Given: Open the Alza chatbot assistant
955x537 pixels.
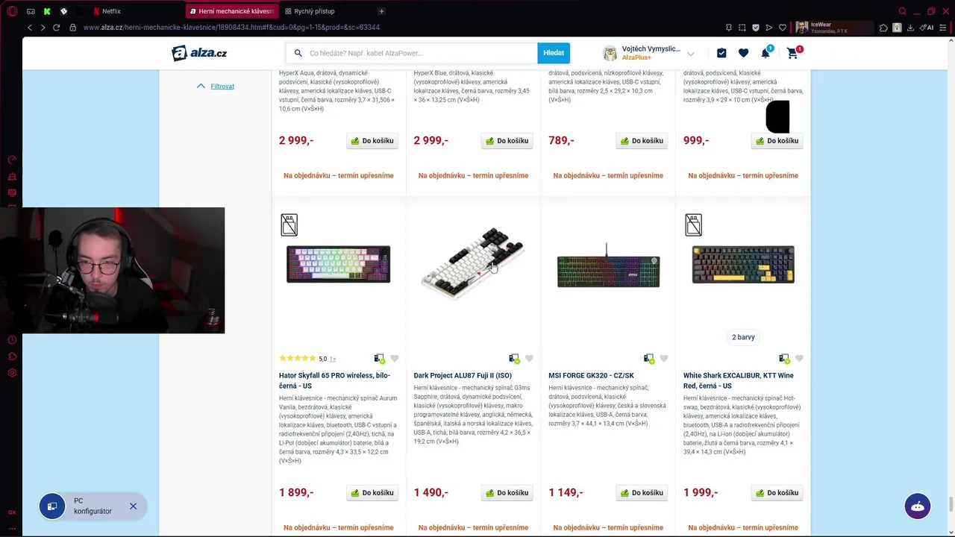Looking at the screenshot, I should [918, 506].
